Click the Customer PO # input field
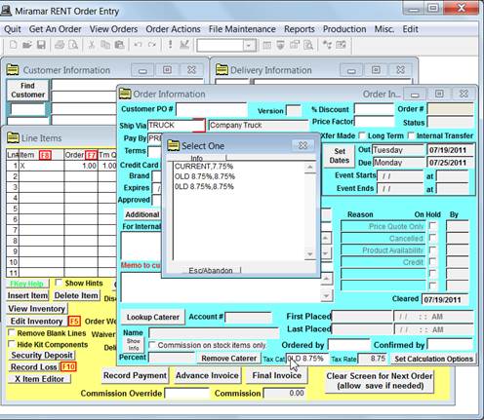The image size is (484, 420). [212, 109]
